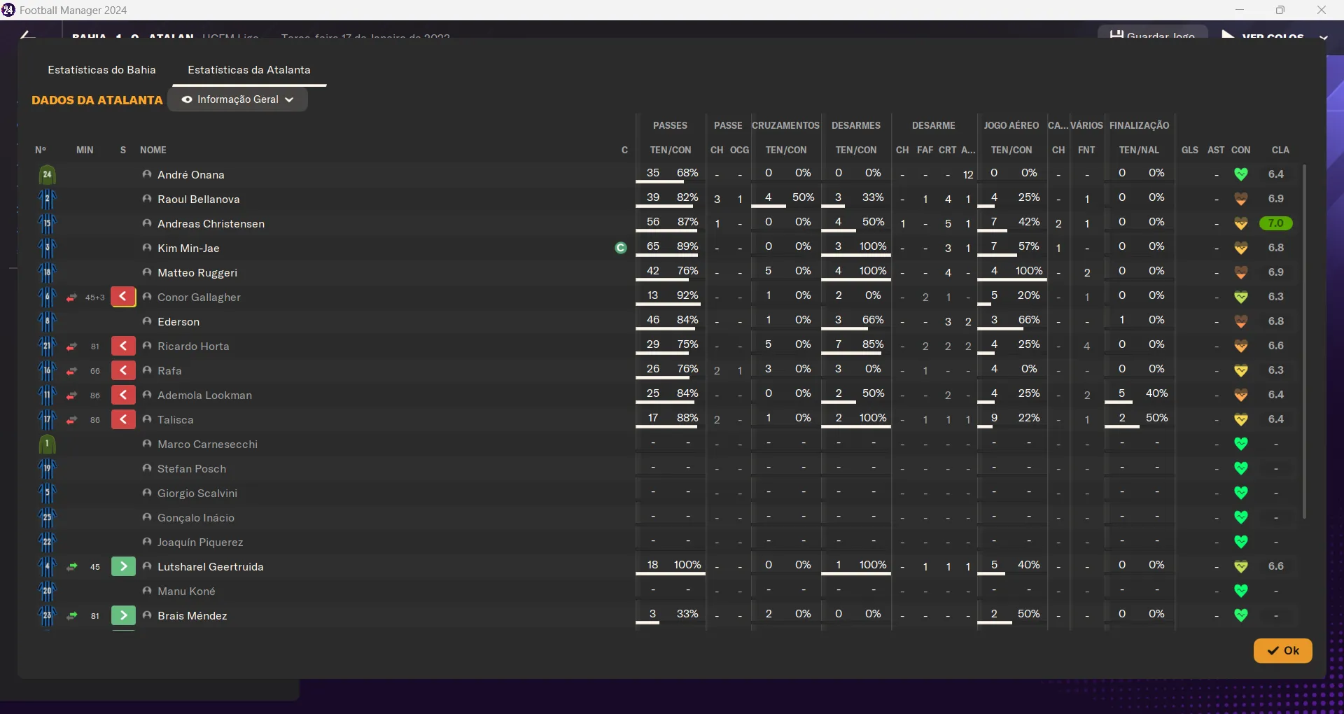Click André Onana condition heart icon
The width and height of the screenshot is (1344, 714).
pyautogui.click(x=1241, y=174)
